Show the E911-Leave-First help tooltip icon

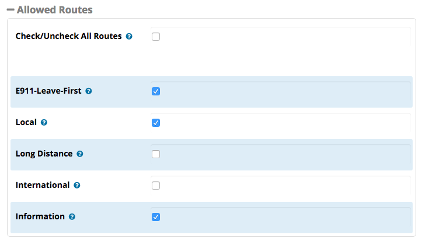tap(89, 91)
